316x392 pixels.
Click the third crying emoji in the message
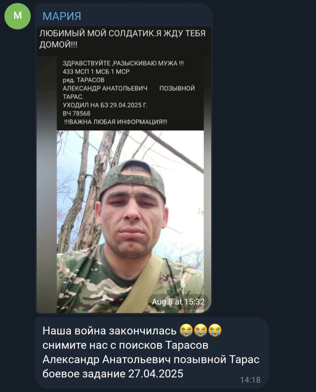click(x=215, y=330)
